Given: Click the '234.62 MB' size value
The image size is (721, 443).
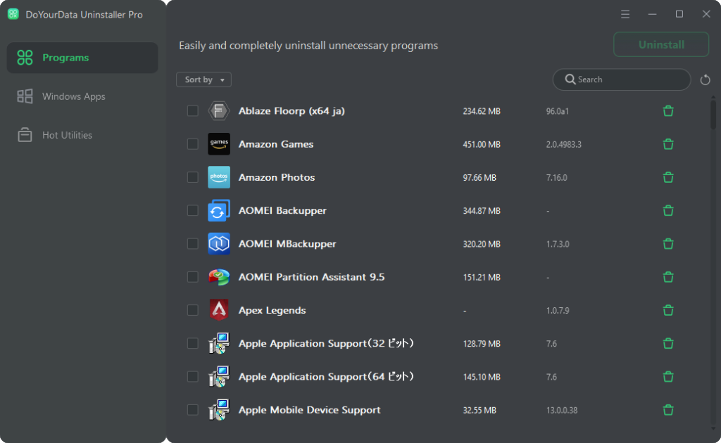Looking at the screenshot, I should pyautogui.click(x=482, y=112).
